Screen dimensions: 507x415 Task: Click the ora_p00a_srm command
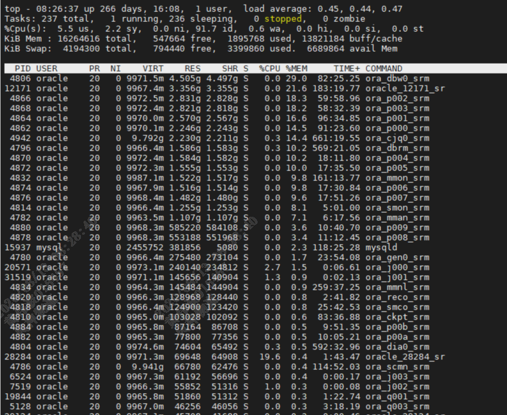point(398,337)
